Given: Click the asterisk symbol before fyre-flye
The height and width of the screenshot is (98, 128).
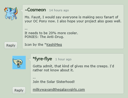Looking at the screenshot, I should 34,58.
